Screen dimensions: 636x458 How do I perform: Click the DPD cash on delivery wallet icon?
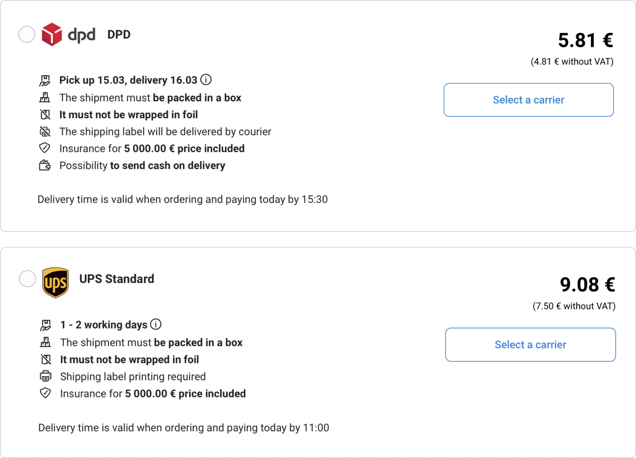pos(45,165)
